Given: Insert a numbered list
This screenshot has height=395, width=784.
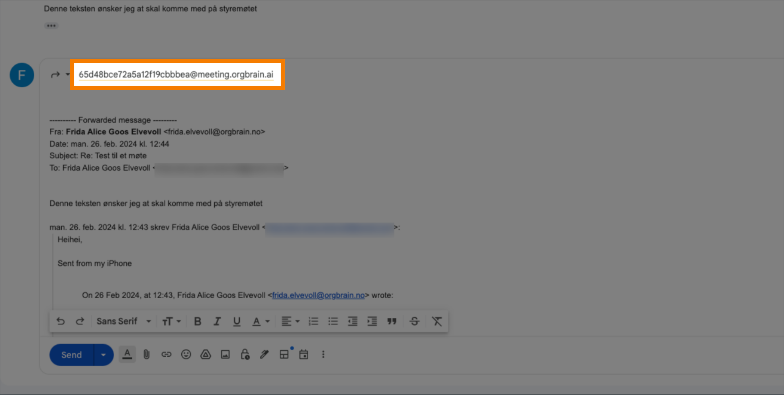Looking at the screenshot, I should click(313, 322).
